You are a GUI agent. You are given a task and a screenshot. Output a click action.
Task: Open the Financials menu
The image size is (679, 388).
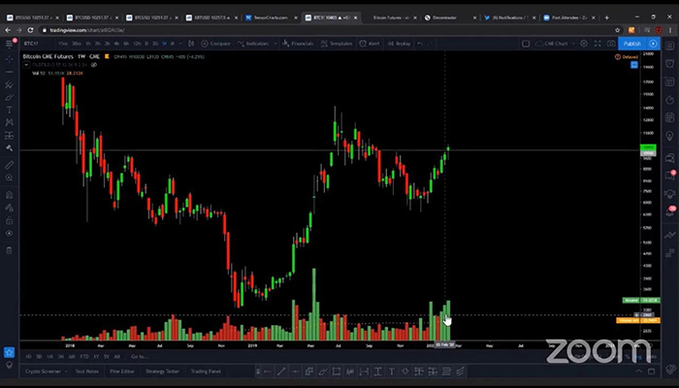pyautogui.click(x=298, y=44)
